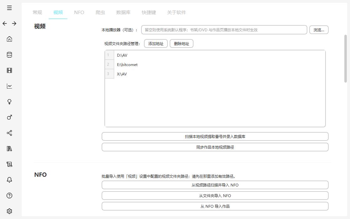Open the hamburger menu icon
The width and height of the screenshot is (350, 219).
[9, 8]
